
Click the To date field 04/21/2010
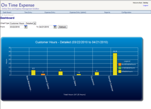[46, 27]
